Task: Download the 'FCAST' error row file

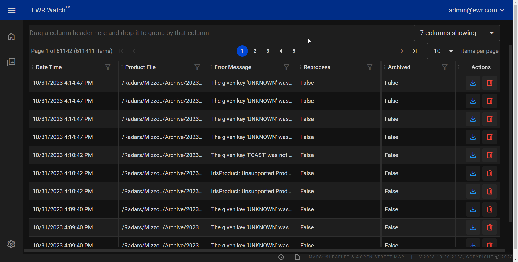Action: click(x=473, y=155)
